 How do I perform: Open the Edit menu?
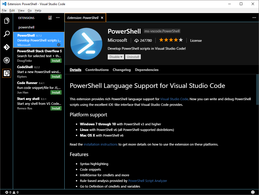(12, 11)
